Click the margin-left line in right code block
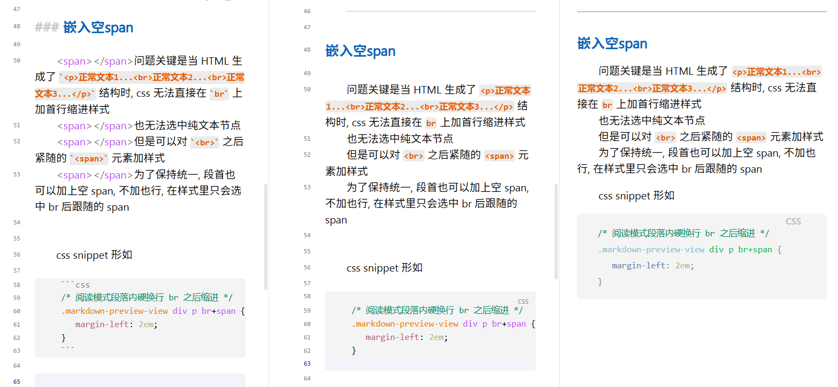This screenshot has width=838, height=387. (652, 266)
